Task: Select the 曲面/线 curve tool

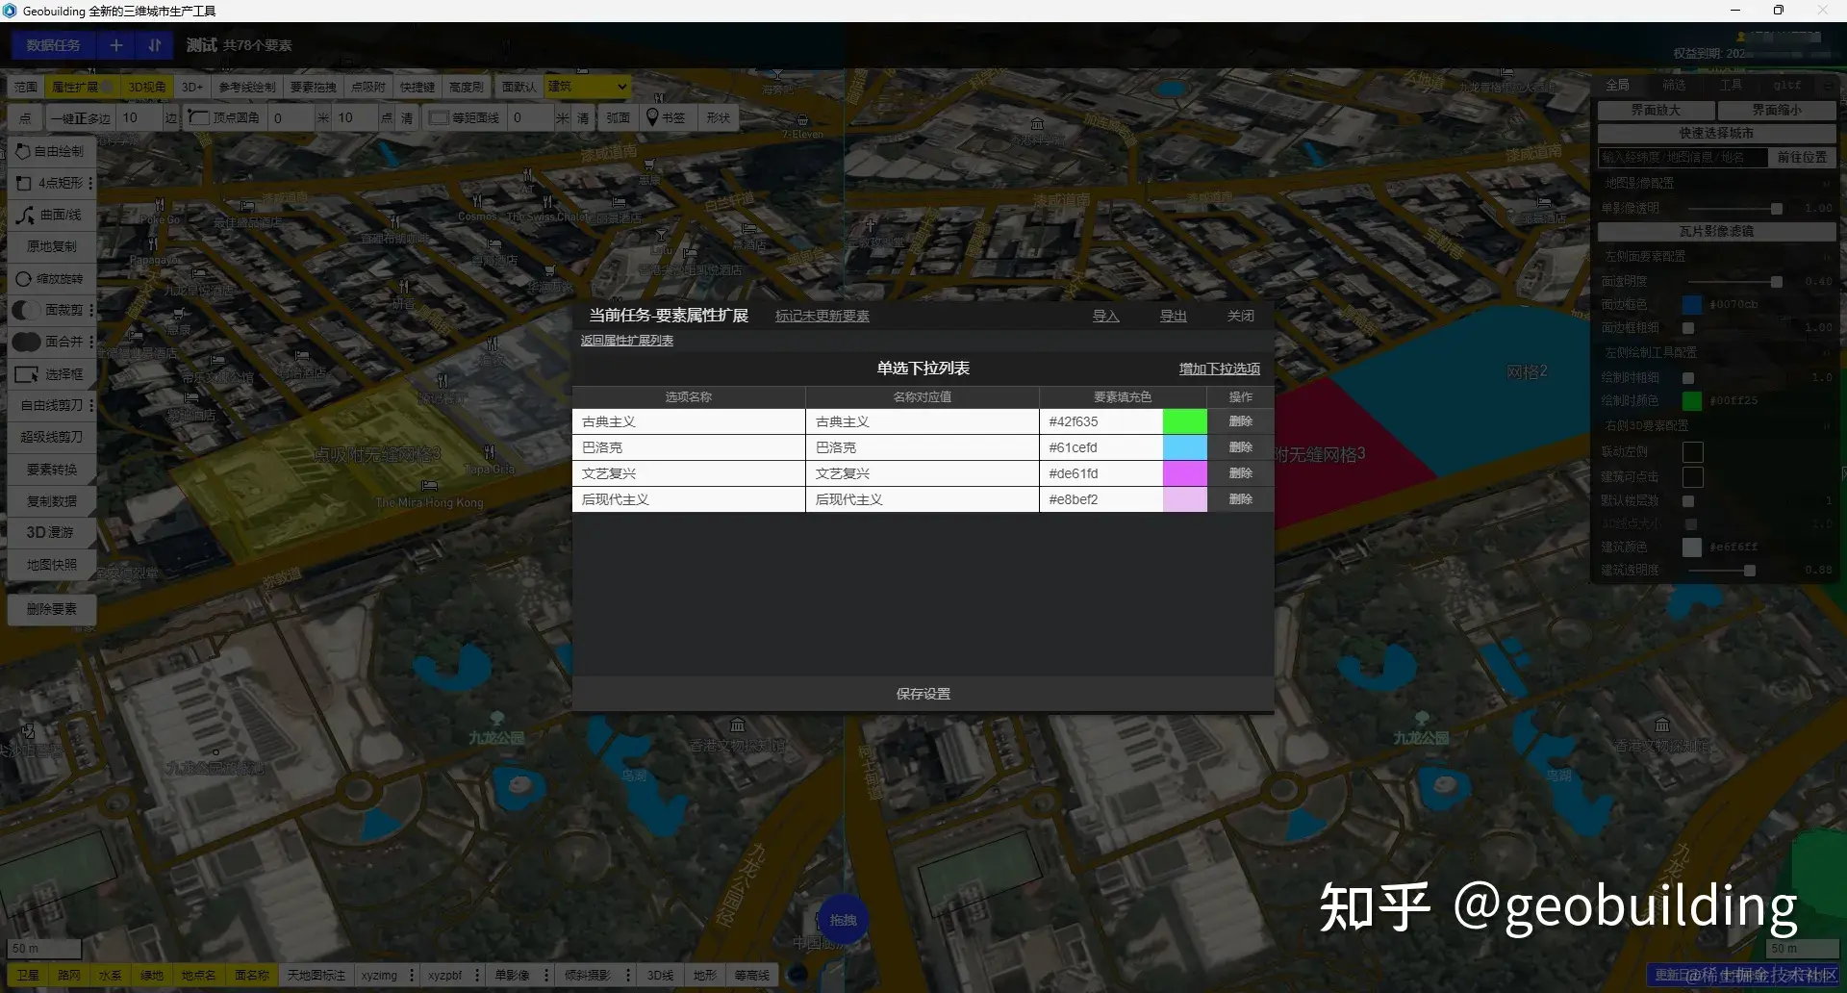Action: [51, 215]
